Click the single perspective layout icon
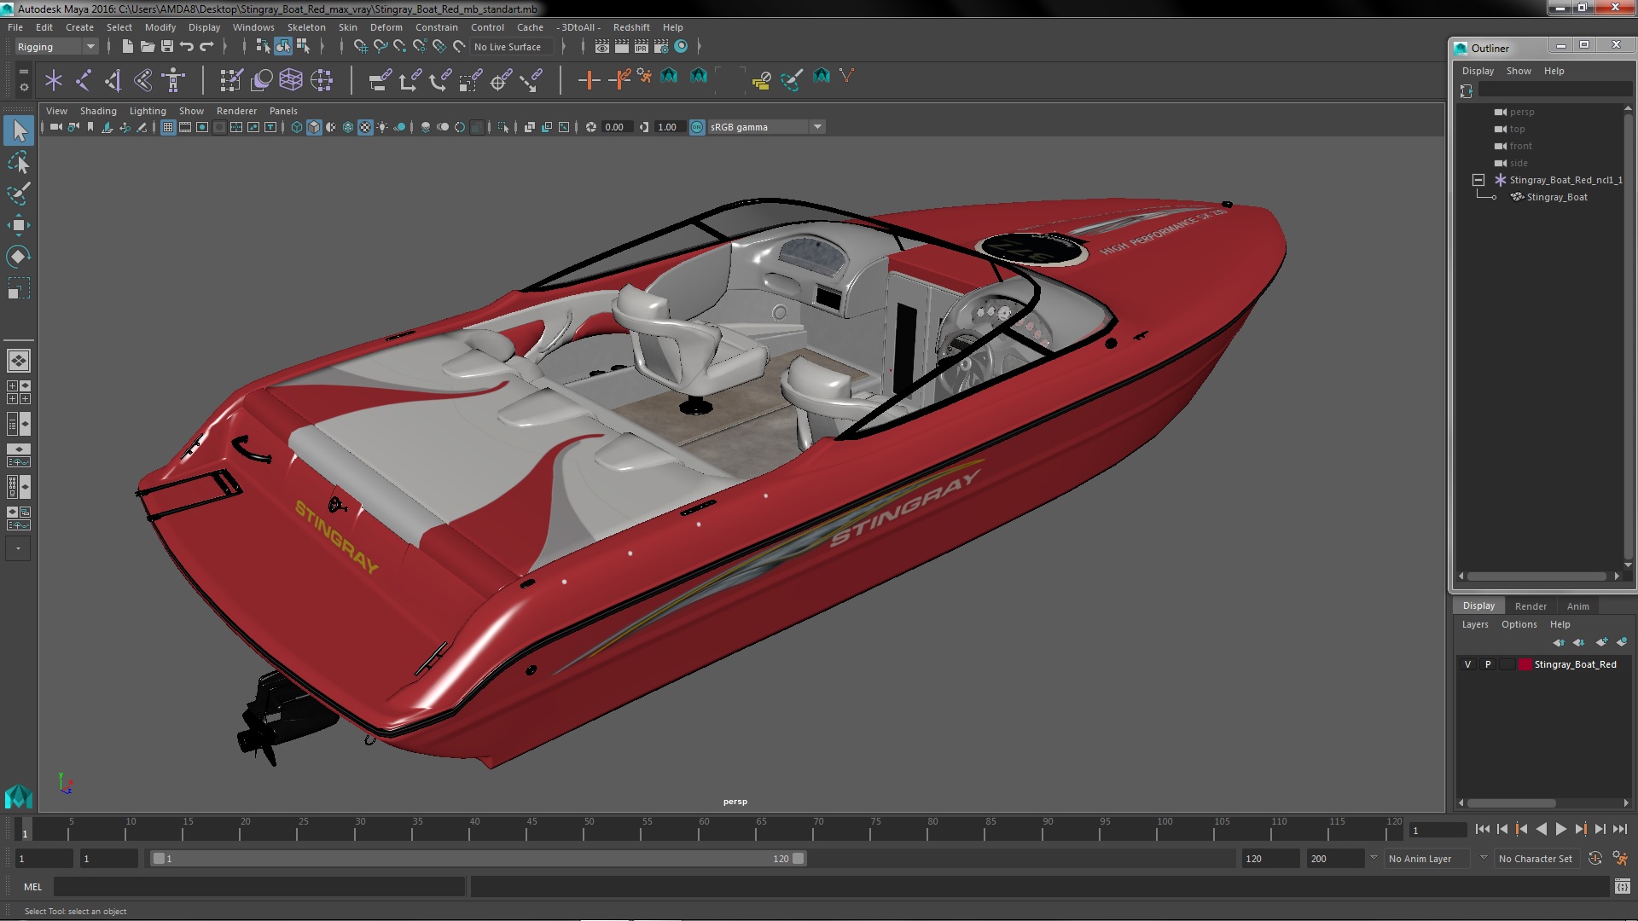The image size is (1638, 921). tap(18, 361)
